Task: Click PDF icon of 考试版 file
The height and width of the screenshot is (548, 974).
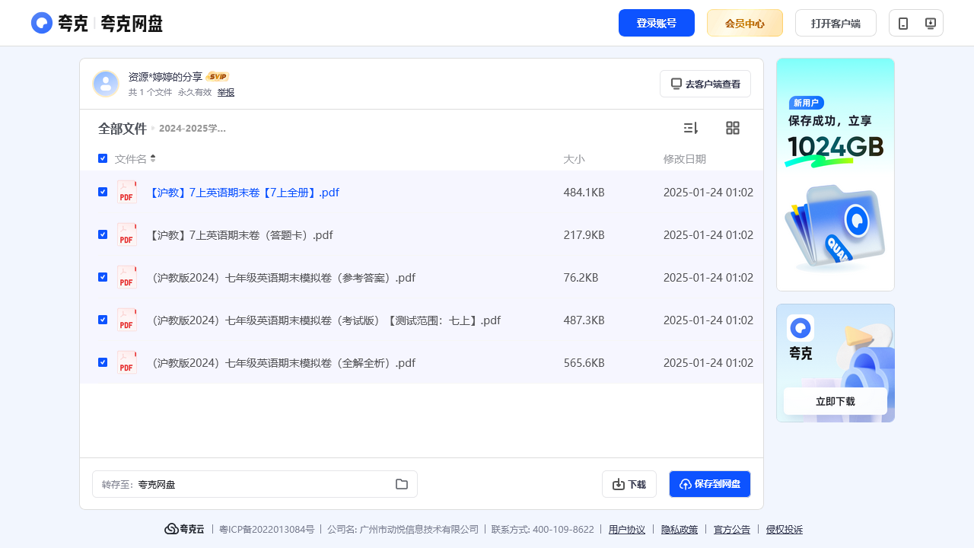Action: (x=127, y=320)
